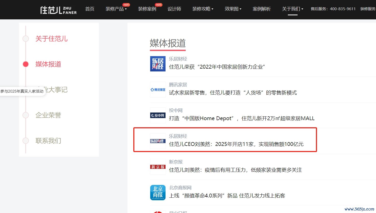Open the 案例解析 navigation item

pyautogui.click(x=262, y=9)
